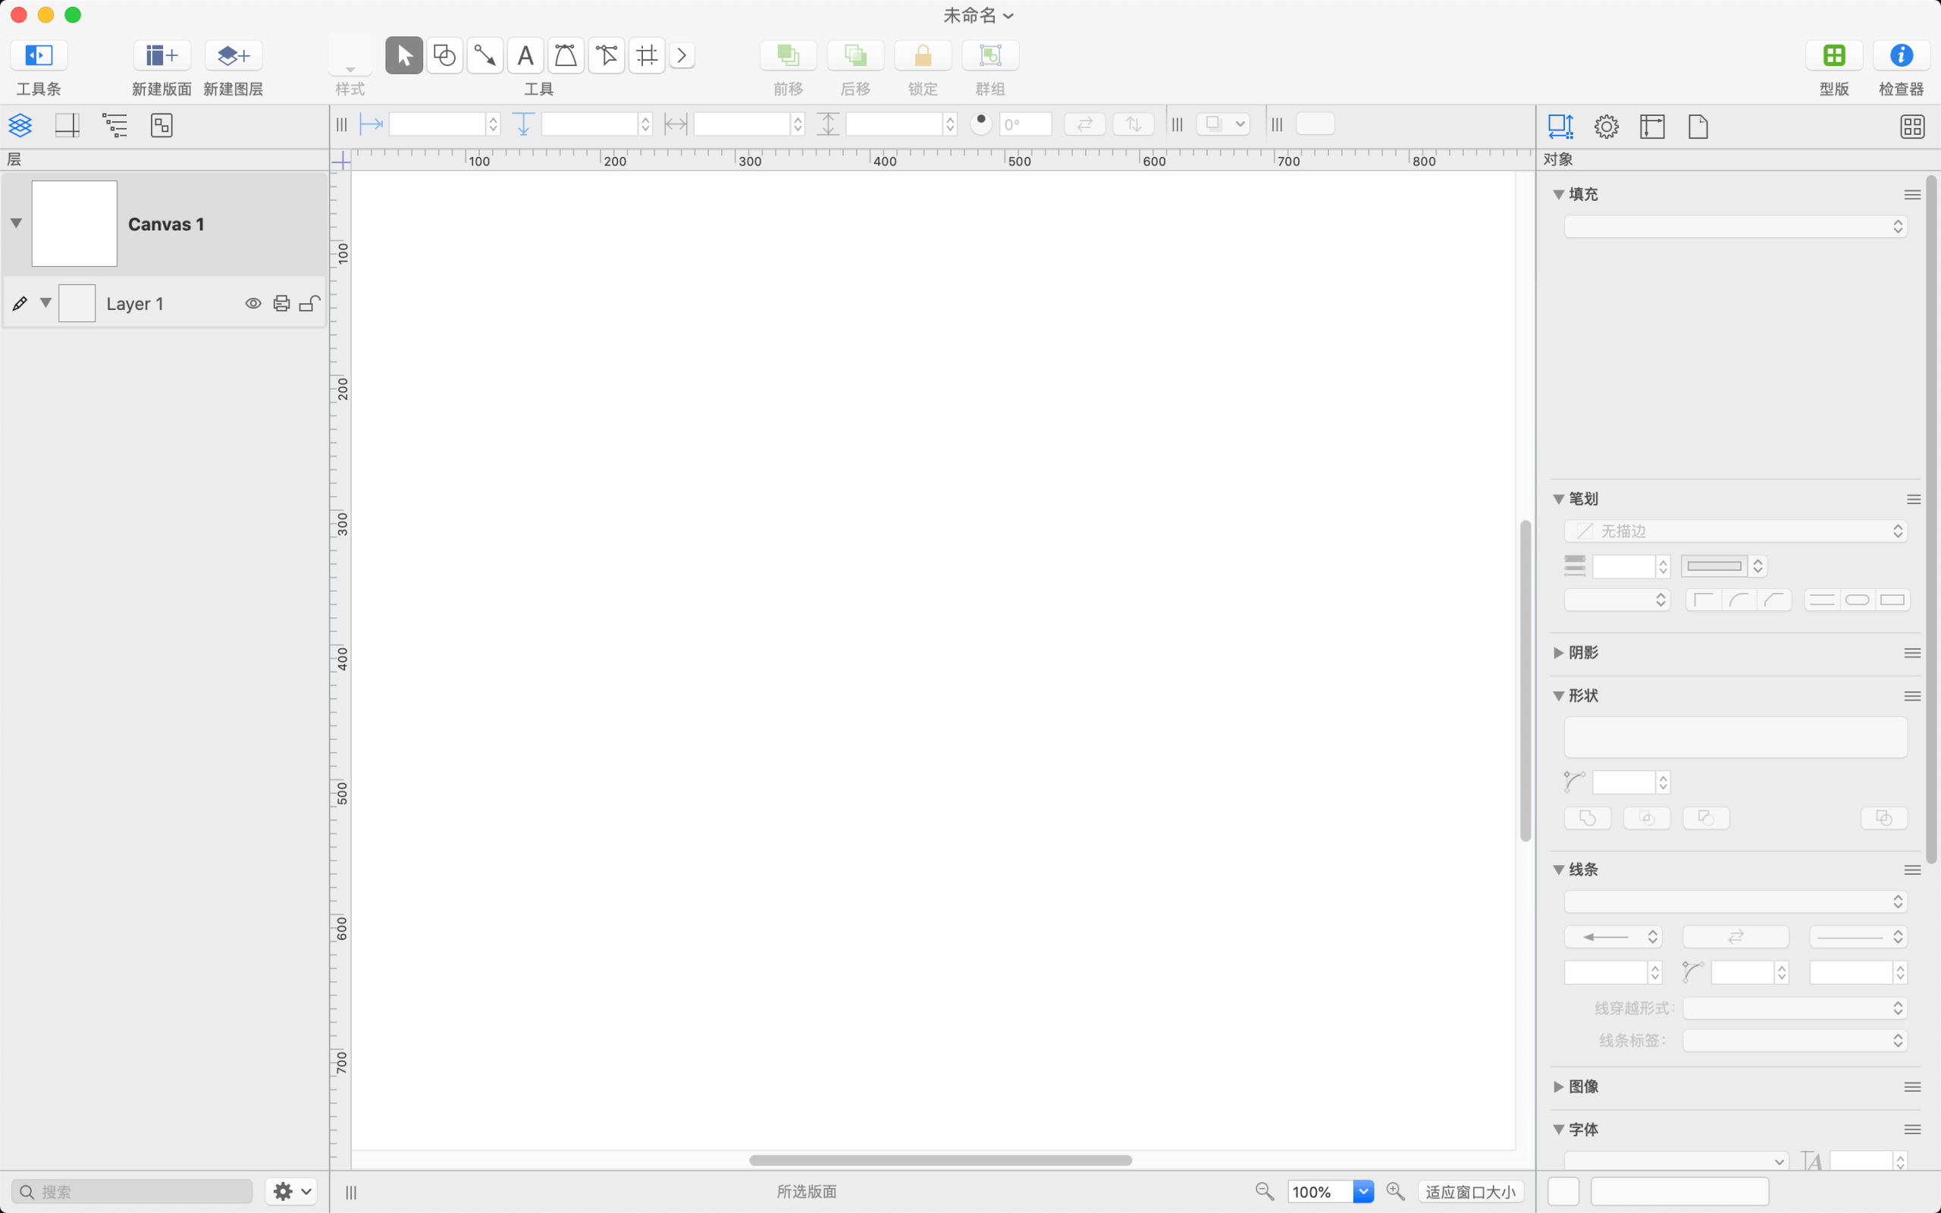Screen dimensions: 1941x1213
Task: Toggle Layer 1 print setting
Action: [x=281, y=303]
